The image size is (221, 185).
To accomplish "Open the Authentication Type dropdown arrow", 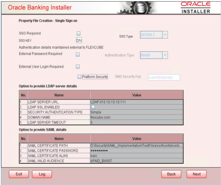I will pos(165,55).
